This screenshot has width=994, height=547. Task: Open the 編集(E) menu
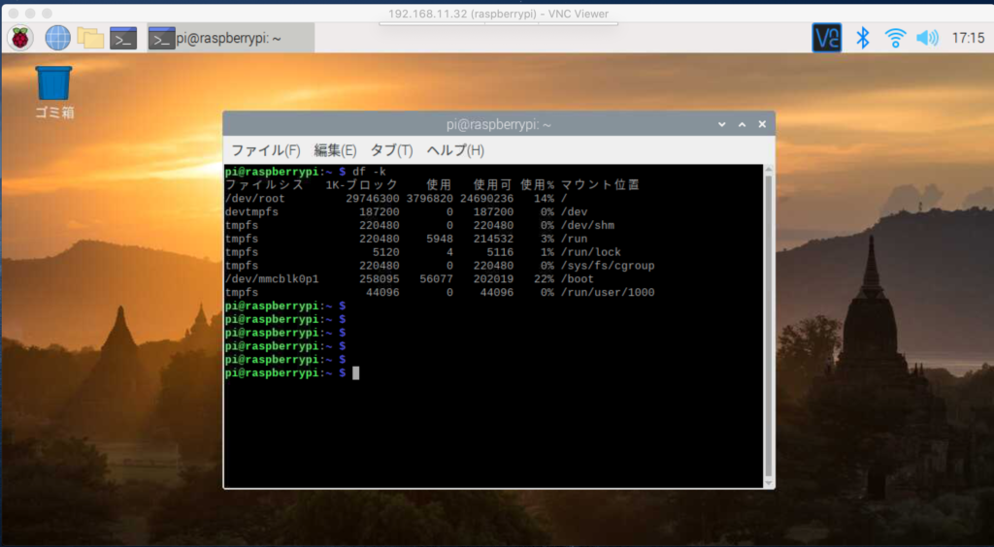click(335, 150)
